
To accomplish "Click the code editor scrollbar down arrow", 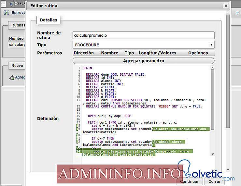I will (213, 154).
